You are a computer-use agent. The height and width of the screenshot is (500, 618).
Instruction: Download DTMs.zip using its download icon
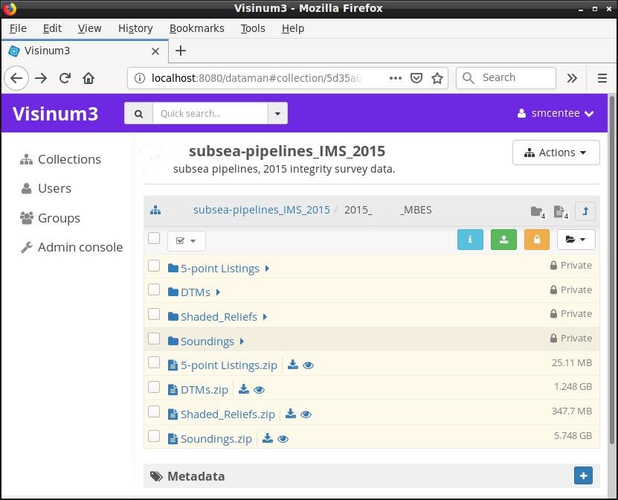pos(244,389)
